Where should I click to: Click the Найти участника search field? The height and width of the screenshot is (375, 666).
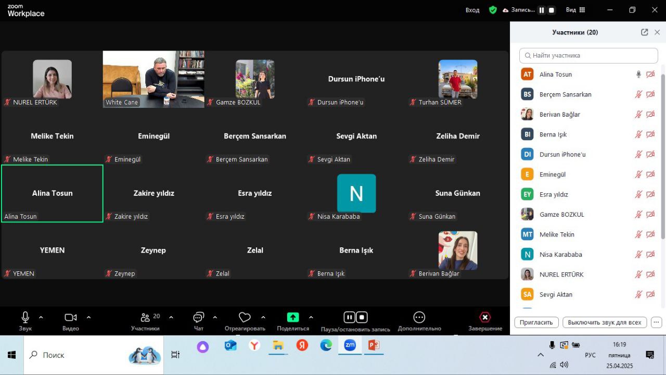click(x=588, y=56)
